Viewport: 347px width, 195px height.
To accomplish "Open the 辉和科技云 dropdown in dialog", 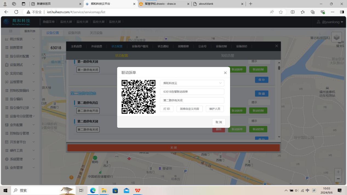I will 192,83.
